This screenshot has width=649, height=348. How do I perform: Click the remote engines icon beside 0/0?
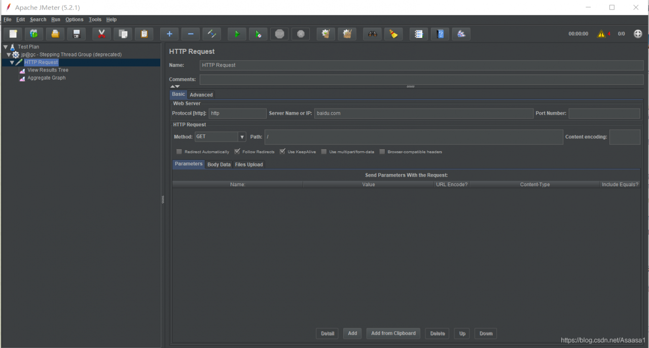[x=638, y=34]
